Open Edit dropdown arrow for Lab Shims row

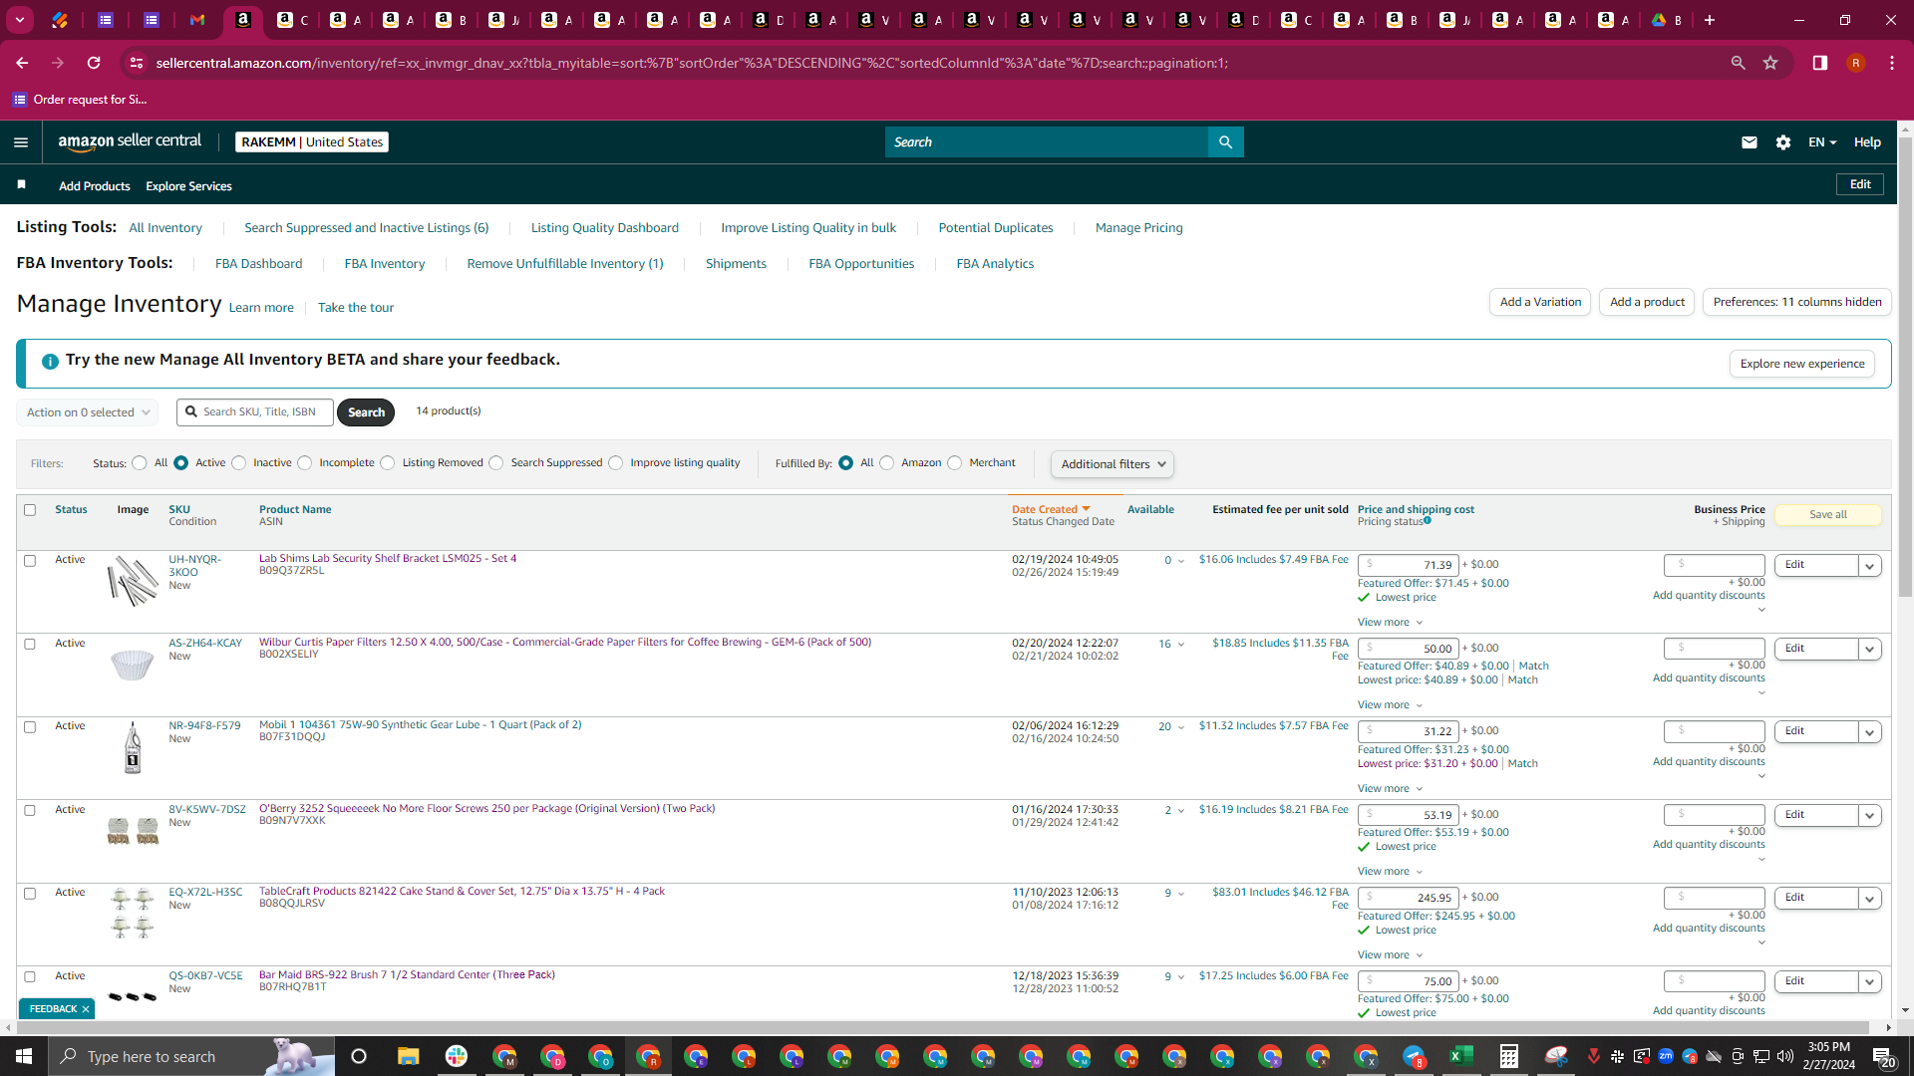coord(1870,566)
